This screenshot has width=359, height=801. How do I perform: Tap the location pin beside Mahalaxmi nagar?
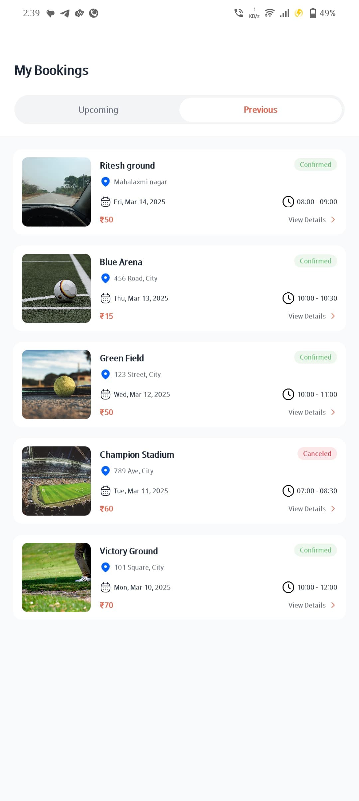105,182
